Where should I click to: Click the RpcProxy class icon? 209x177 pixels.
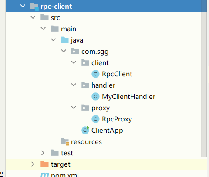click(x=95, y=119)
